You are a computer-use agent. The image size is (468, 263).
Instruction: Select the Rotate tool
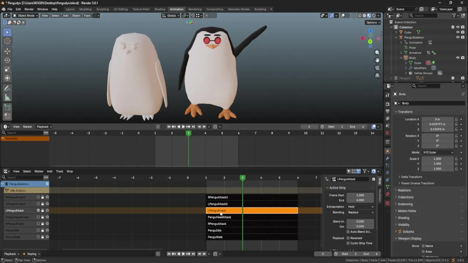7,60
